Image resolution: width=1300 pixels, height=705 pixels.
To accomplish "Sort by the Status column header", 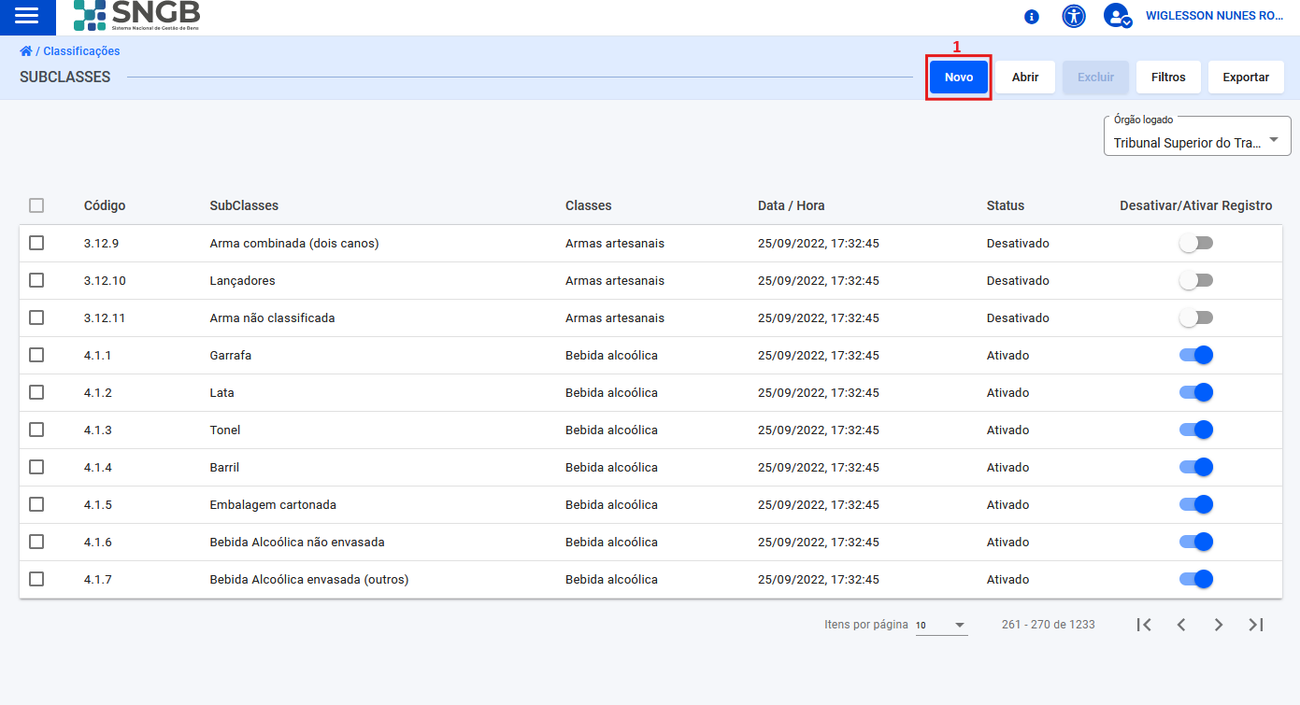I will 1006,205.
